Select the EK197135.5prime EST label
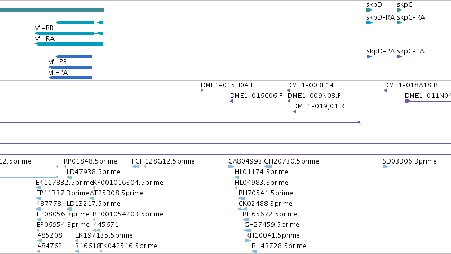The height and width of the screenshot is (254, 451). (x=104, y=235)
